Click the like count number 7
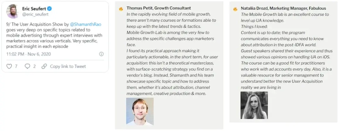 pos(16,66)
